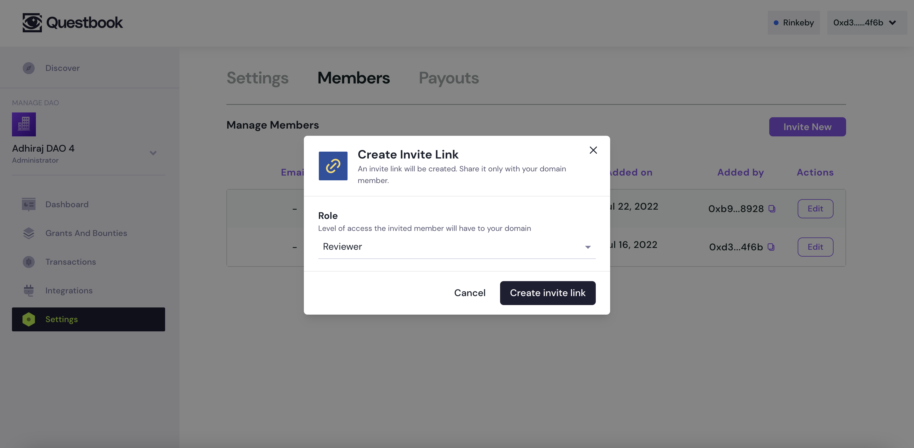The image size is (914, 448).
Task: Click the Invite New member button
Action: (807, 127)
